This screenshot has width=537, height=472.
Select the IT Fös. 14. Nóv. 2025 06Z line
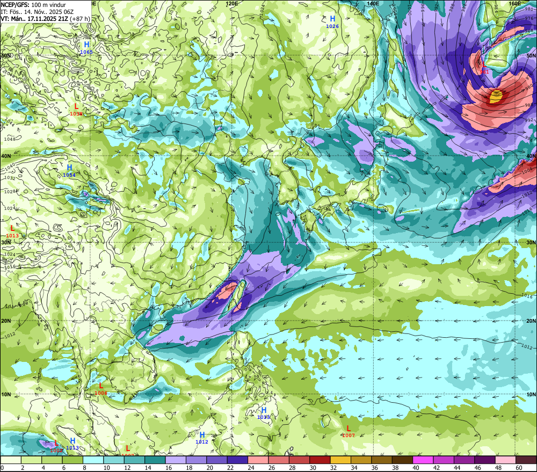pyautogui.click(x=37, y=12)
